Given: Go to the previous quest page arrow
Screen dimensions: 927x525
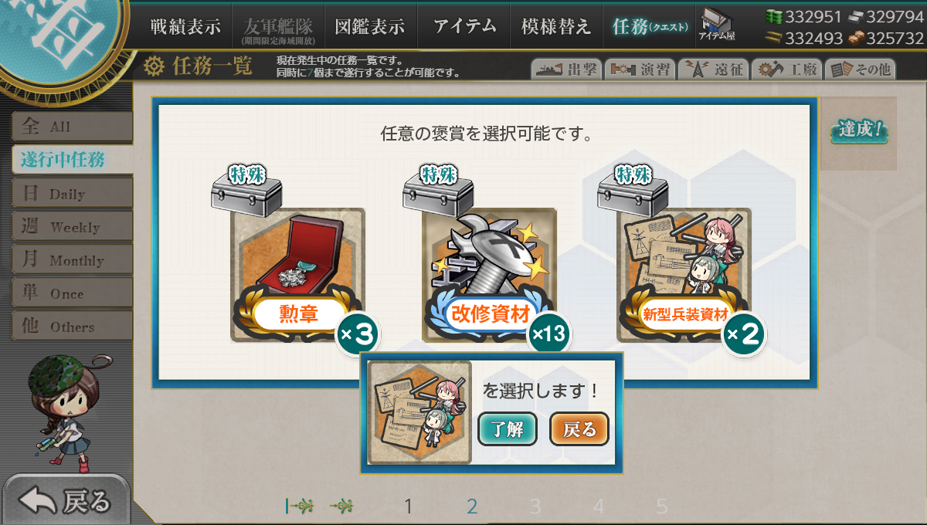Looking at the screenshot, I should tap(342, 506).
